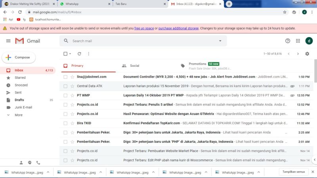Open the free up space link
The height and width of the screenshot is (178, 317).
[144, 28]
